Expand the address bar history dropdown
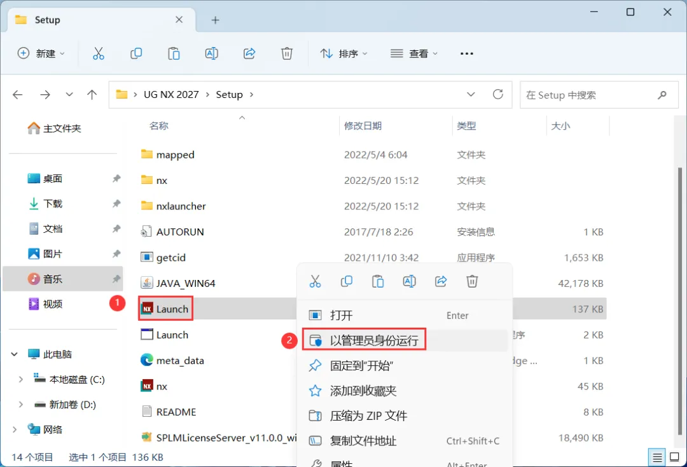Screen dimensions: 687x467 click(x=471, y=94)
